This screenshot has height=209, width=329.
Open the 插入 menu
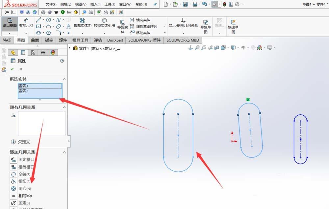pos(95,4)
